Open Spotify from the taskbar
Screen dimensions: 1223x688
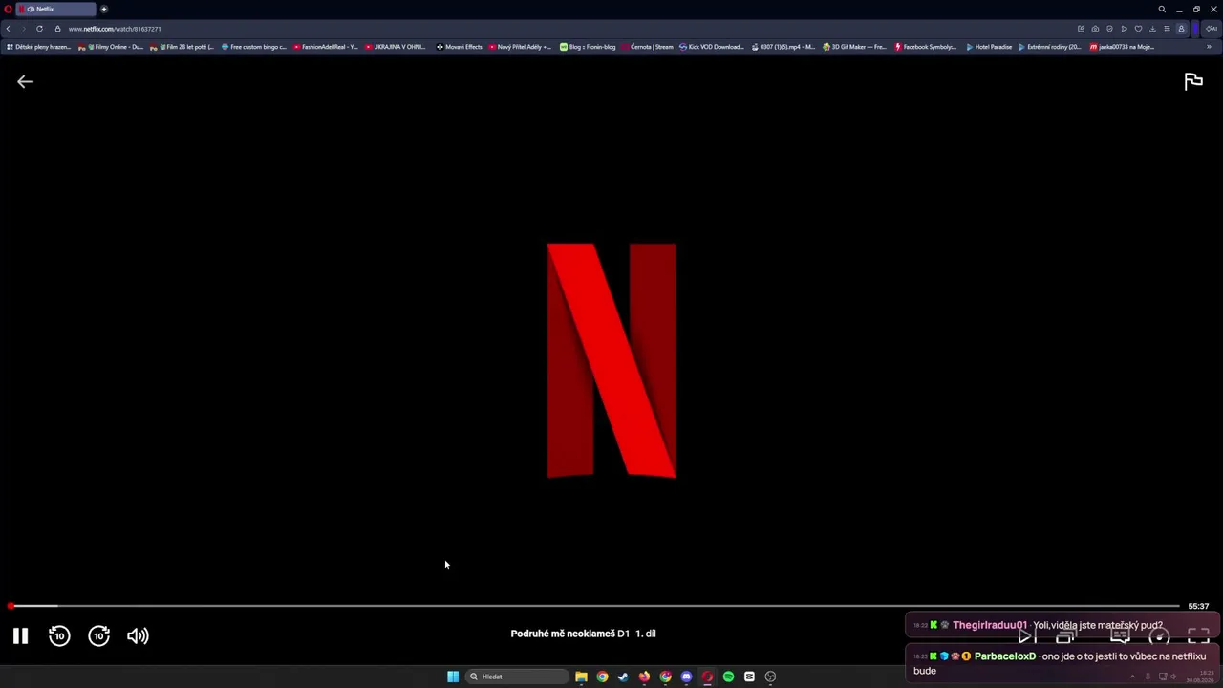click(728, 677)
